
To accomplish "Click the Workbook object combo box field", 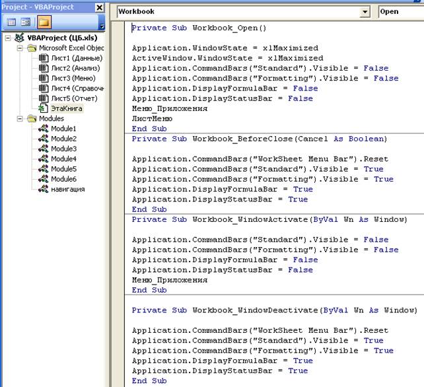I will [x=243, y=12].
